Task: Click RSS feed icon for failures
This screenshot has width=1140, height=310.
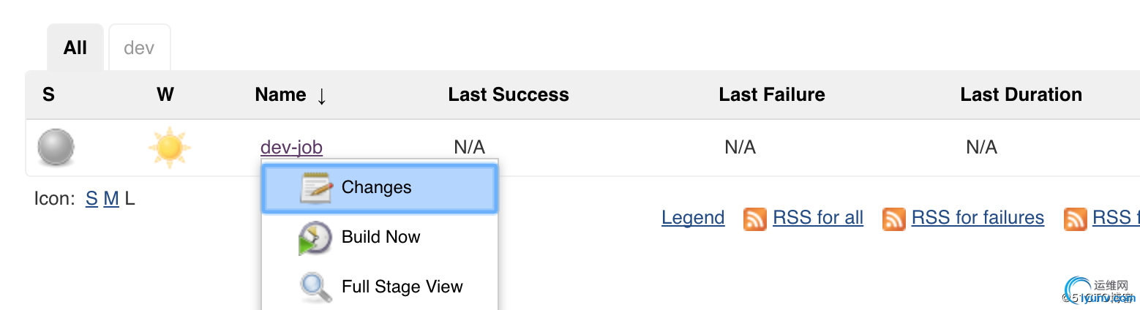Action: tap(894, 219)
